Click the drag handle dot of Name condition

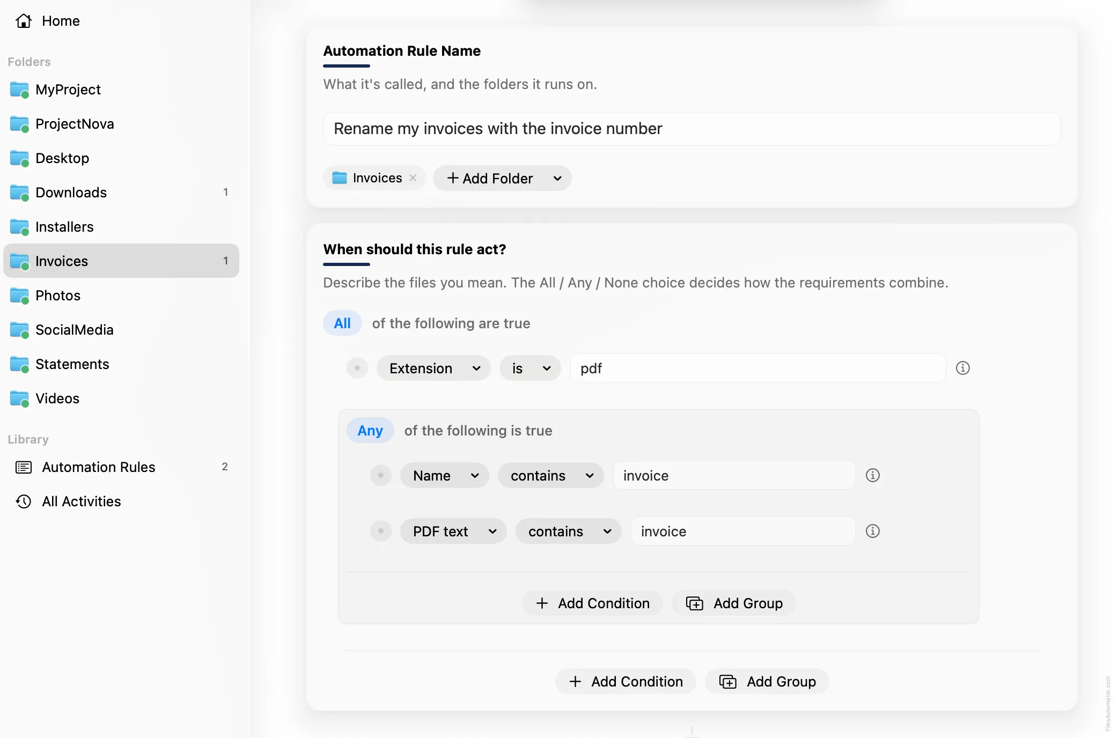point(381,475)
